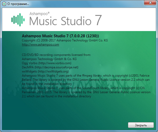Click the app icon in the title bar
Image resolution: width=158 pixels, height=132 pixels.
pos(4,4)
